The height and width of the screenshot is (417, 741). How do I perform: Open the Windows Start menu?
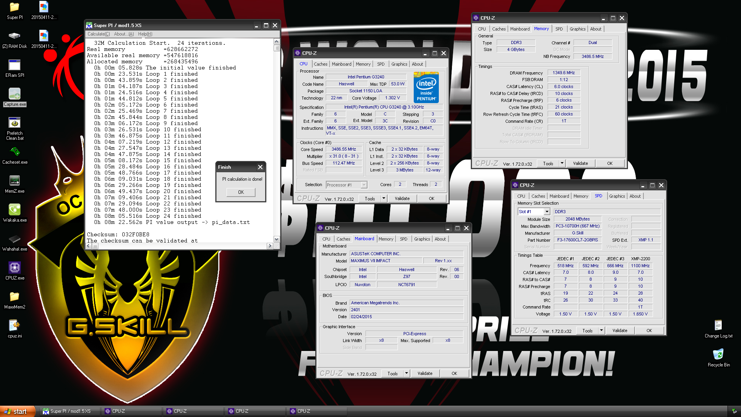point(18,411)
